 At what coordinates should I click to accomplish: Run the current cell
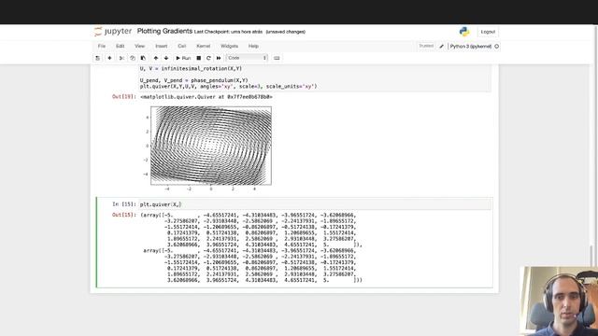pos(183,58)
